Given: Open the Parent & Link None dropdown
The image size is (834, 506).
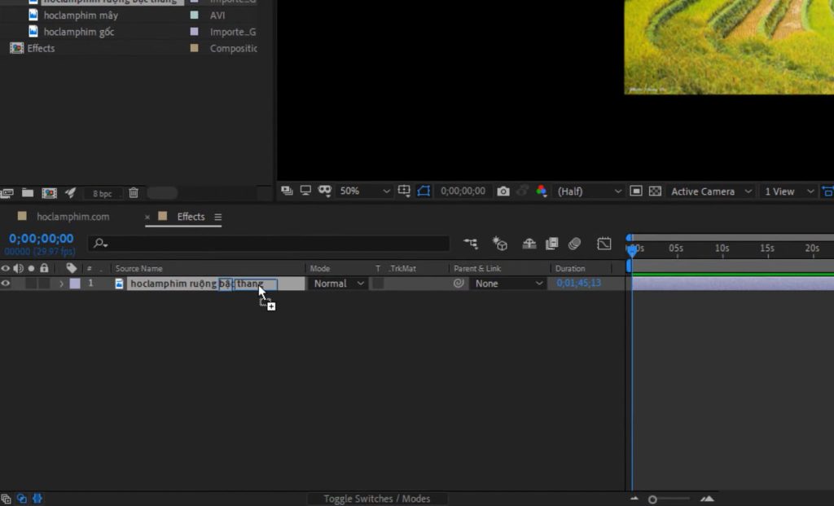Looking at the screenshot, I should (x=507, y=283).
